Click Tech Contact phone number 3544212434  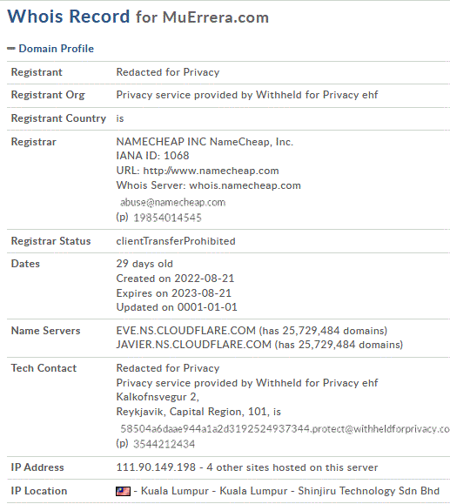point(164,444)
